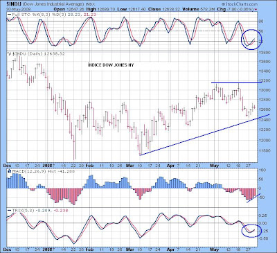Click the line marker before Full STO legend
The width and height of the screenshot is (277, 253).
9,15
